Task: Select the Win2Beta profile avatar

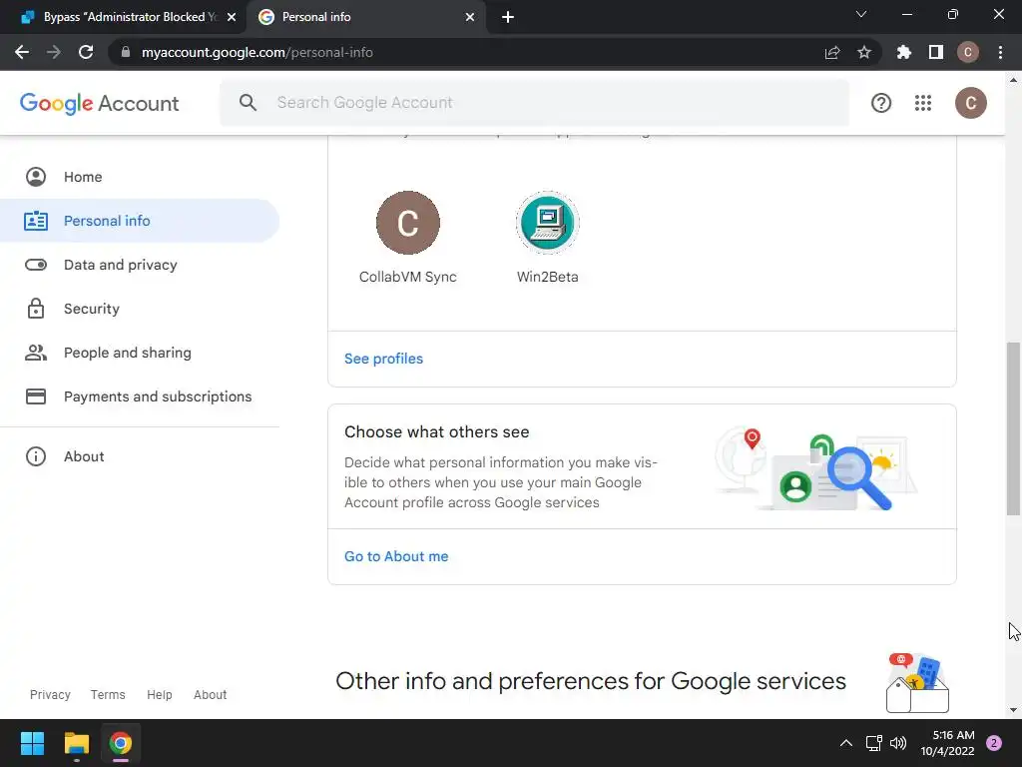Action: [547, 223]
